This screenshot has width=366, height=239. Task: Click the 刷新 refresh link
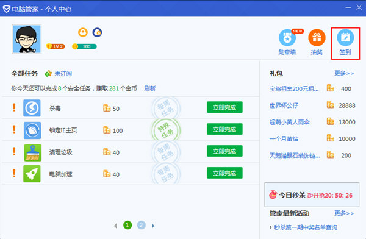click(150, 88)
